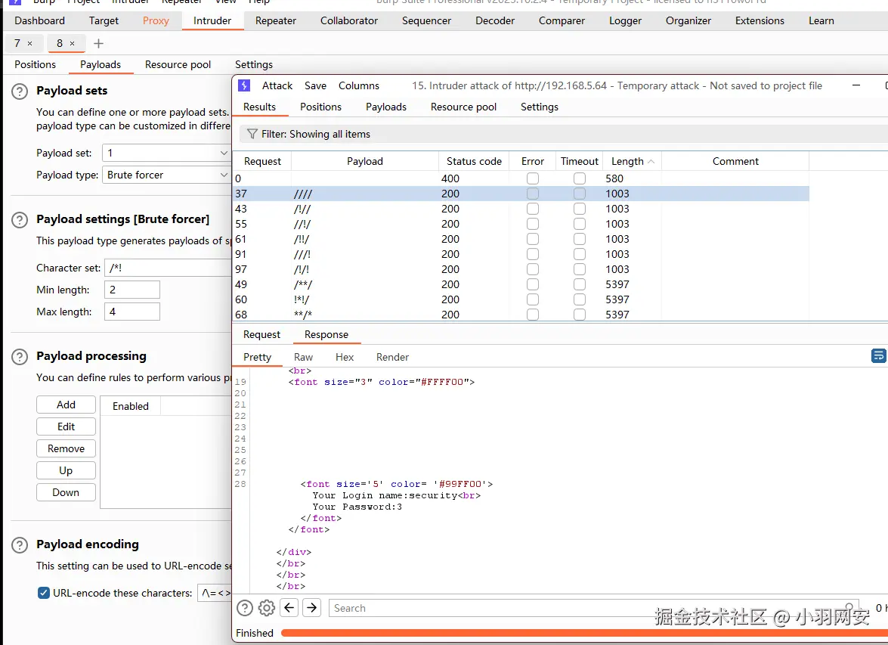Click the forward arrow next to search
The height and width of the screenshot is (645, 888).
(x=312, y=608)
